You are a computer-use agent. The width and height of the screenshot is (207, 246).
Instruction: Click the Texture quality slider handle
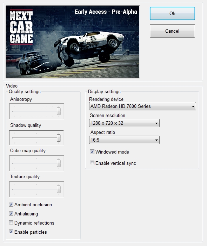coord(59,189)
